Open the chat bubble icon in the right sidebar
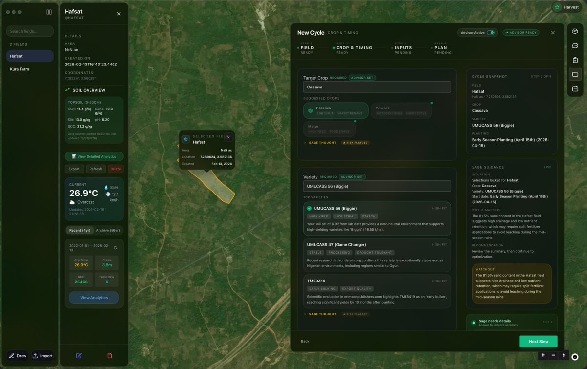 tap(575, 46)
